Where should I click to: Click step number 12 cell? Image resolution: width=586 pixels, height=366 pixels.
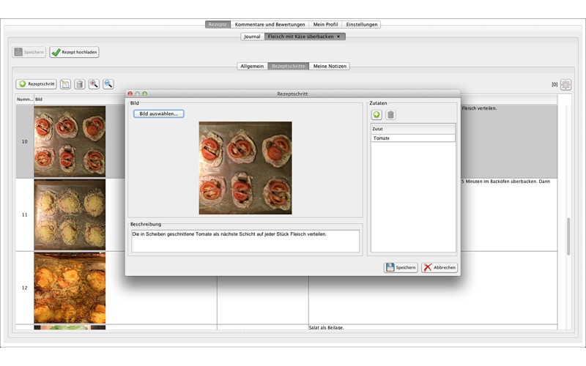point(25,288)
